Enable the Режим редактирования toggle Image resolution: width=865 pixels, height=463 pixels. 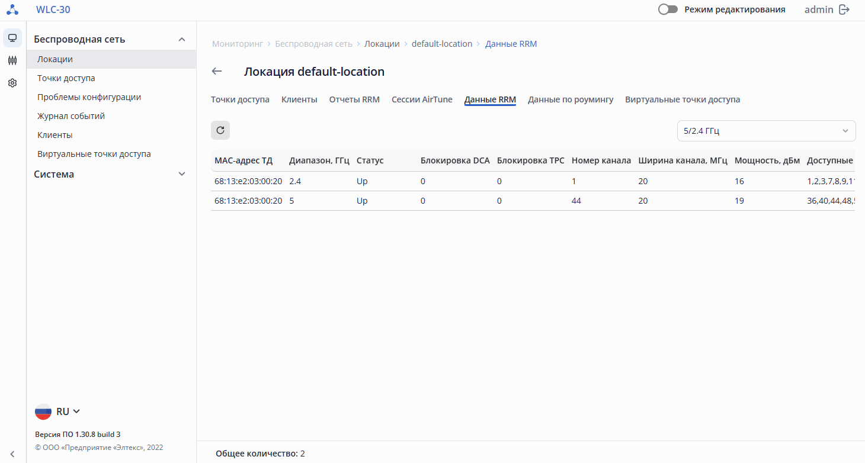click(x=668, y=9)
